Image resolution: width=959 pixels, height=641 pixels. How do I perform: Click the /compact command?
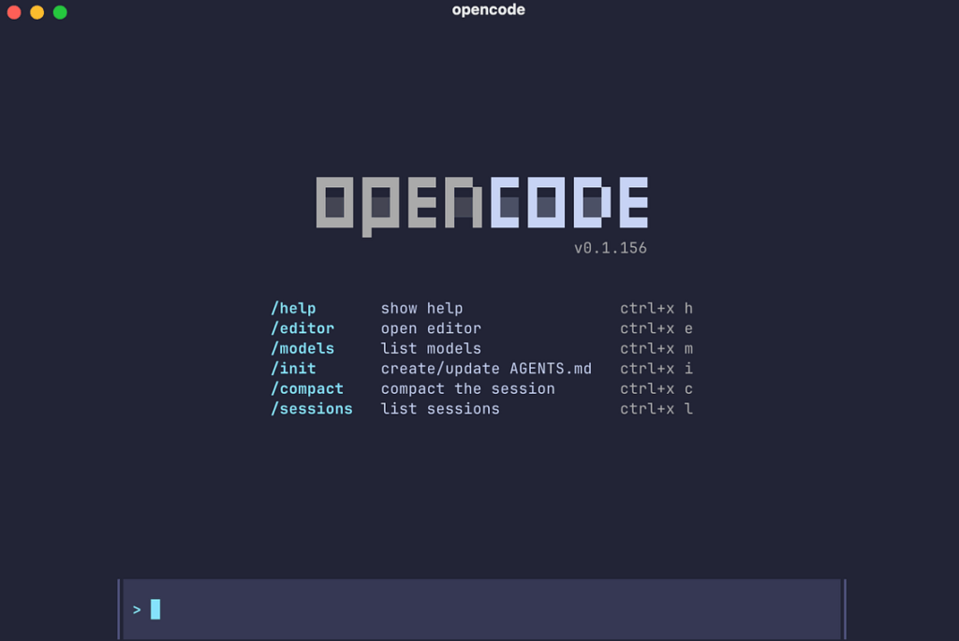tap(306, 388)
